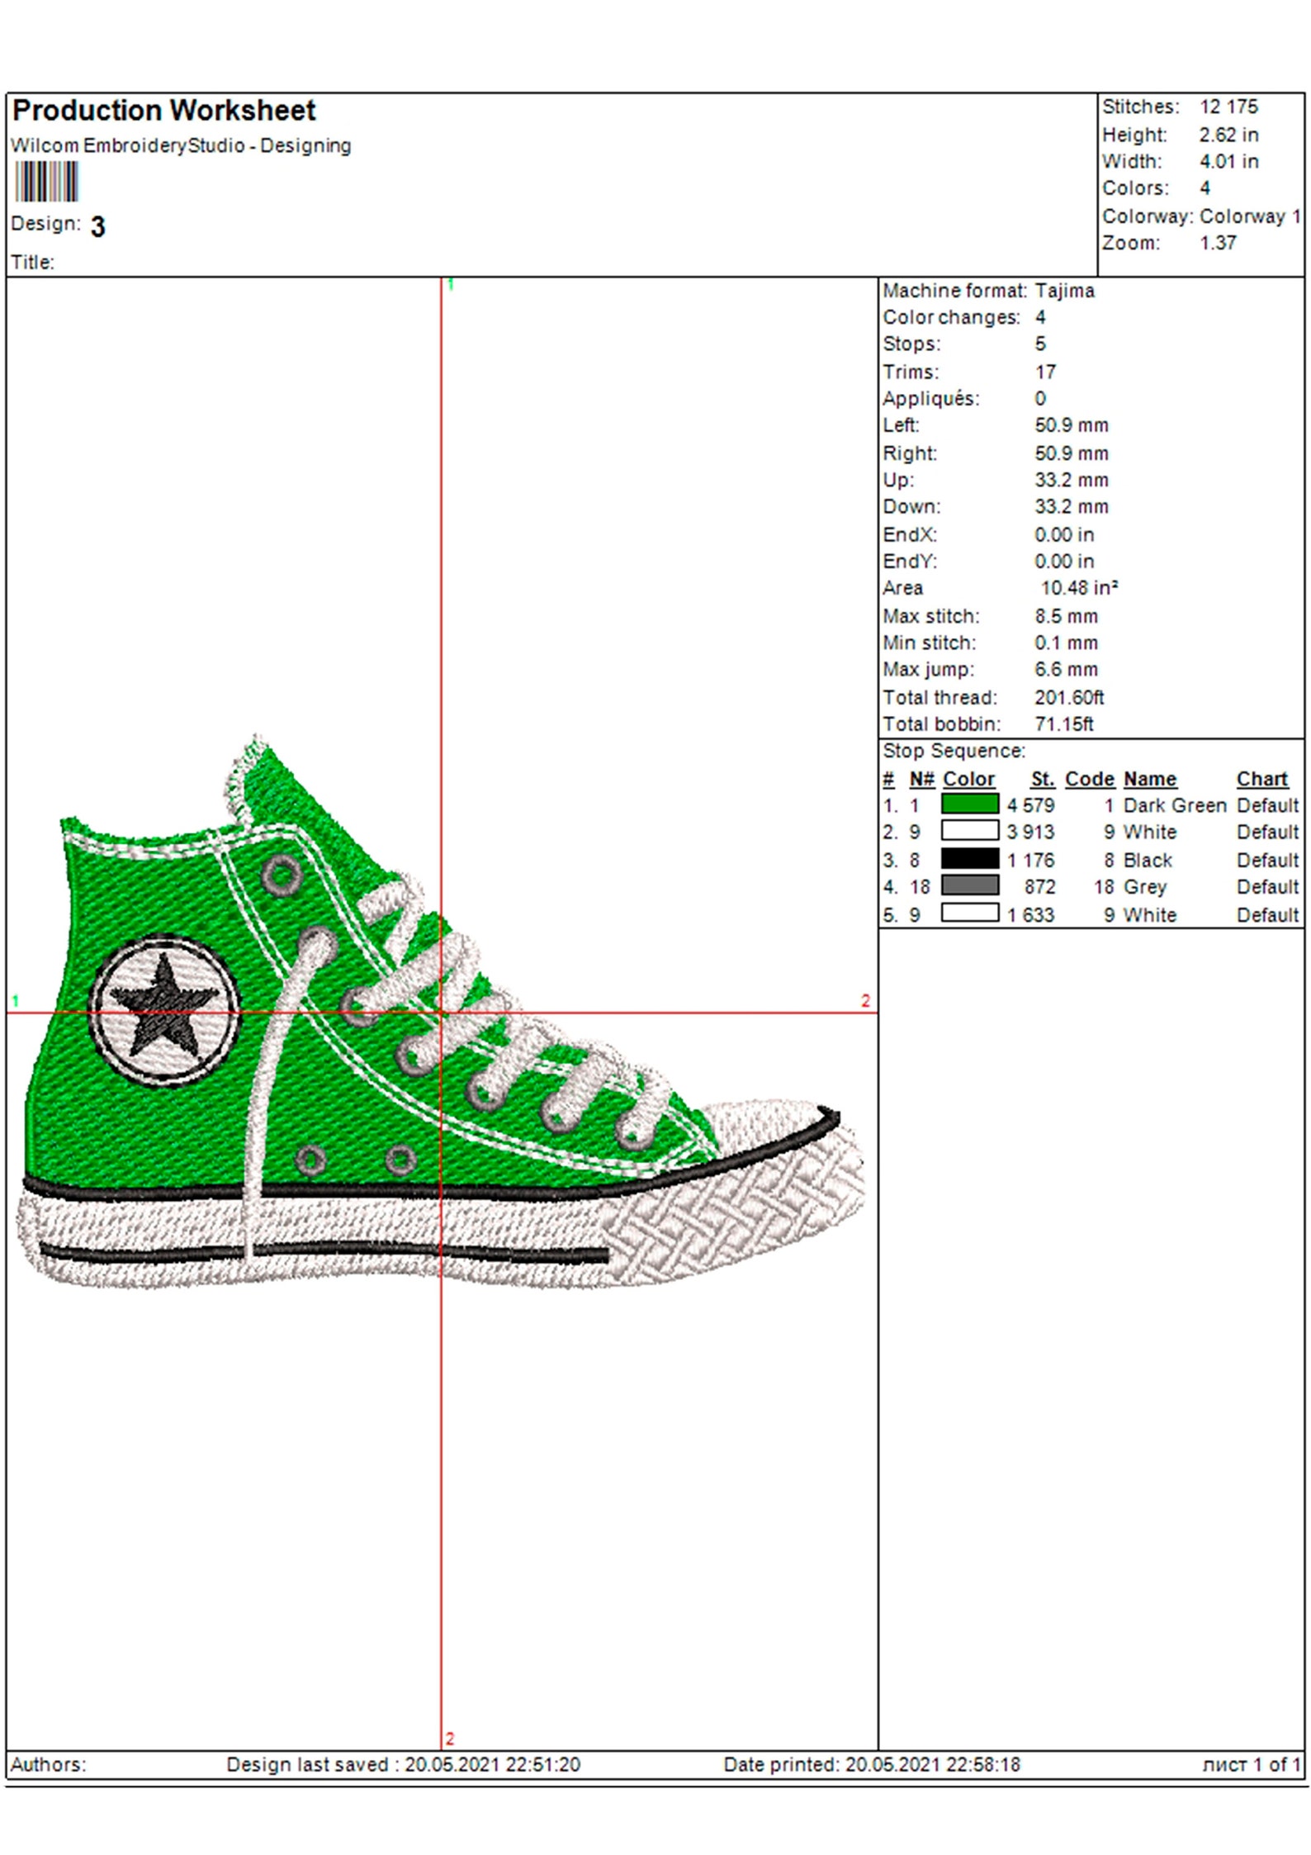The height and width of the screenshot is (1855, 1311).
Task: Click stitch count '3 913'
Action: click(1030, 832)
